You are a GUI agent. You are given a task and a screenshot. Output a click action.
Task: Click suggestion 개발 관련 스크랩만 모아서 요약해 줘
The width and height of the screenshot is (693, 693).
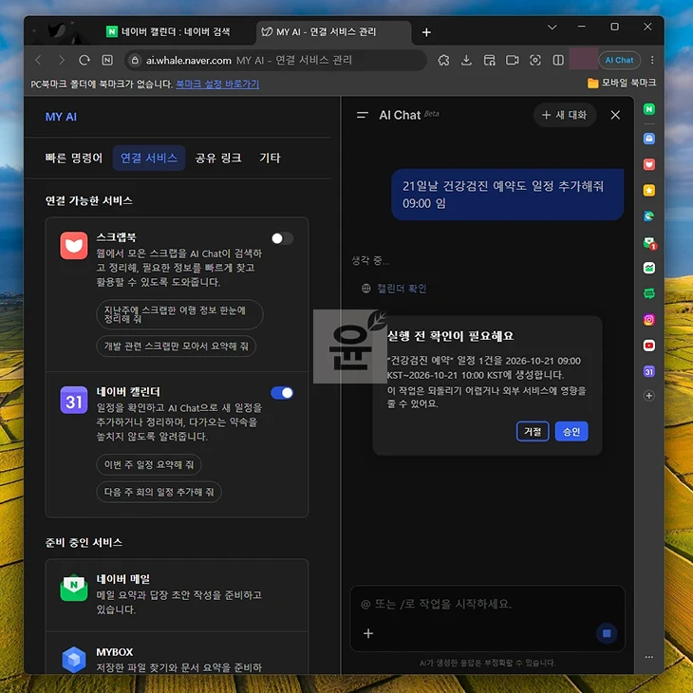point(176,346)
